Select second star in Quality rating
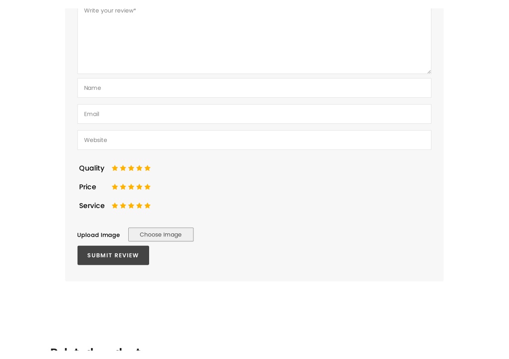The width and height of the screenshot is (509, 359). [x=123, y=168]
